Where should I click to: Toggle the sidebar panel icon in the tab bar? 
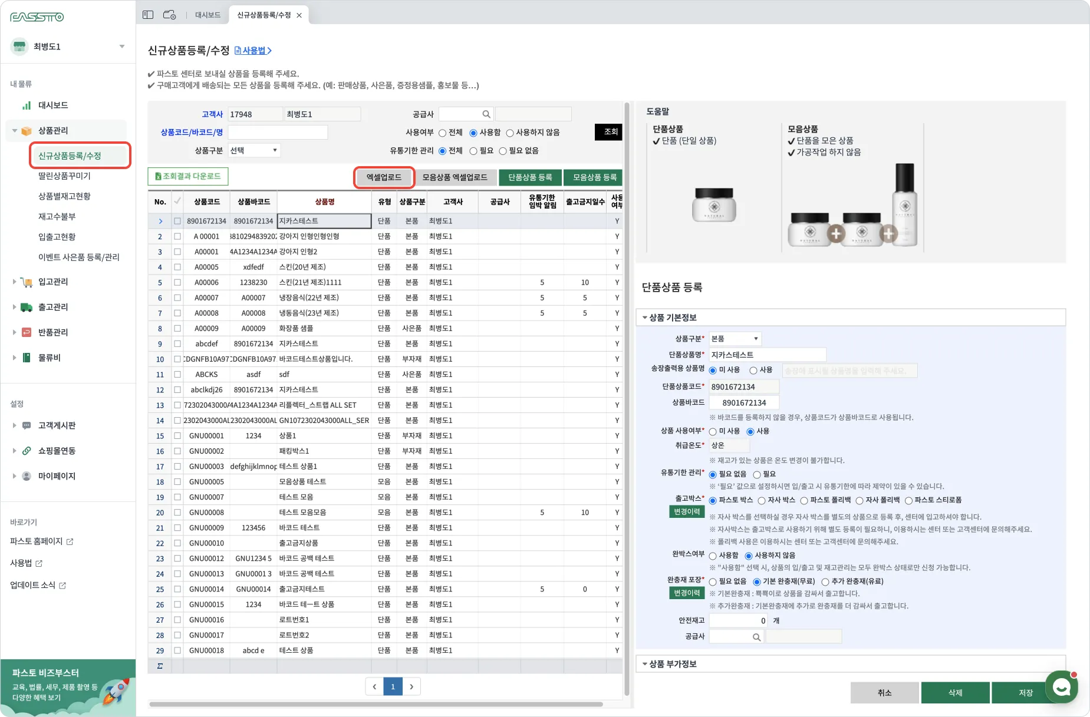point(148,15)
